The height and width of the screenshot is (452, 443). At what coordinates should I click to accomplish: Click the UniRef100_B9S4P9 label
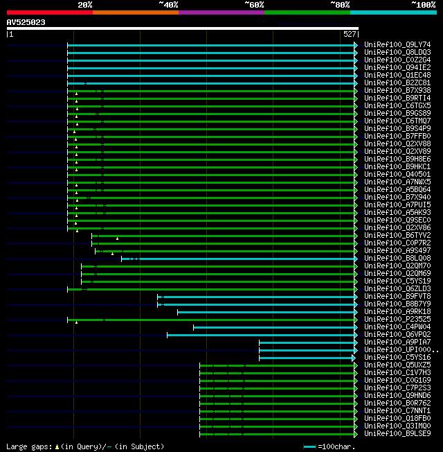point(397,128)
